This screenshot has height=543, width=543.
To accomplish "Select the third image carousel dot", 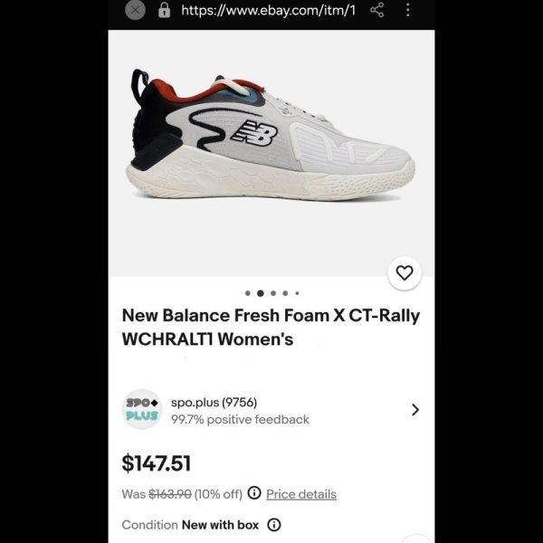I will (x=273, y=293).
